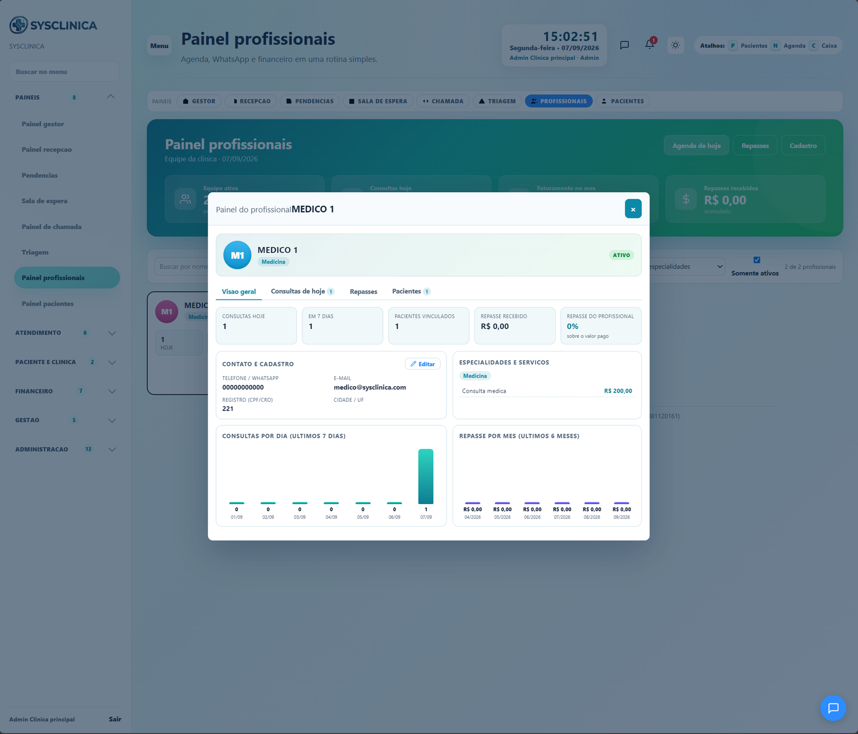
Task: Click the N shortcut key for Agenda
Action: point(775,46)
